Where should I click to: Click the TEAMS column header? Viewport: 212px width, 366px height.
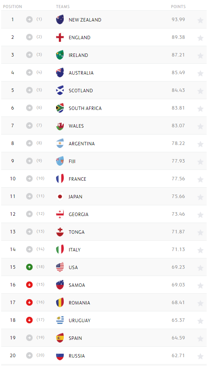point(63,7)
